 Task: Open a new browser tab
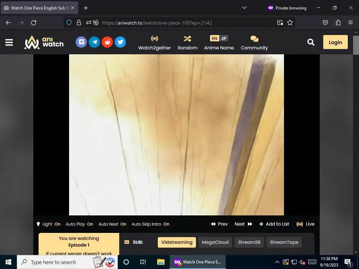[86, 8]
